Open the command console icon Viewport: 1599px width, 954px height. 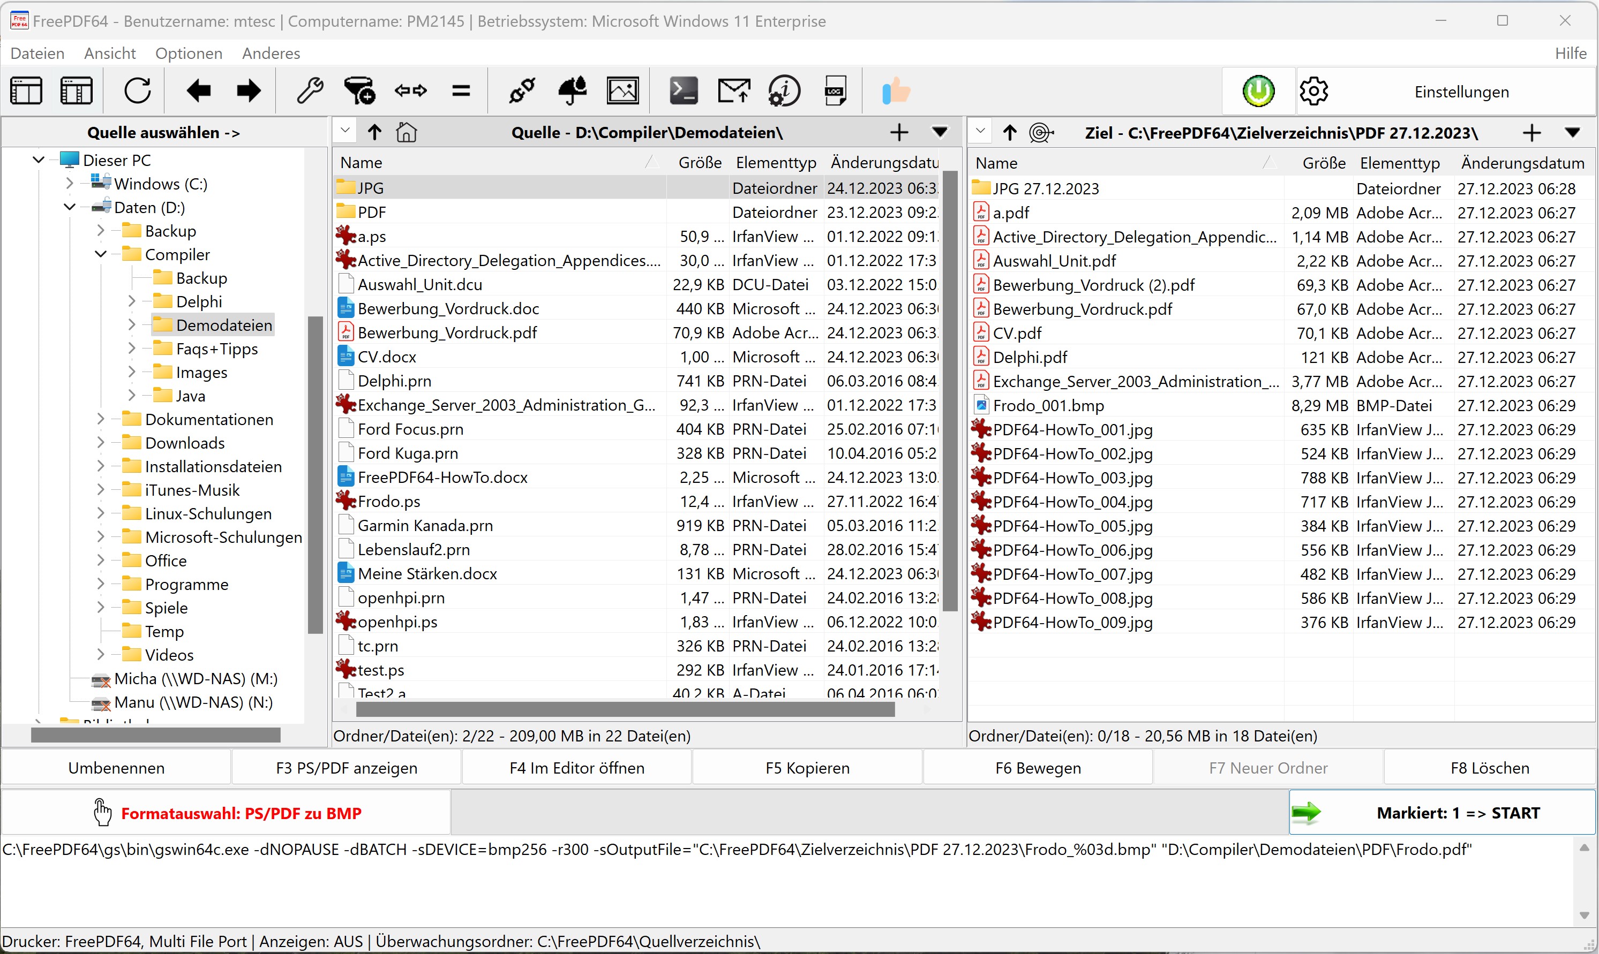(683, 90)
